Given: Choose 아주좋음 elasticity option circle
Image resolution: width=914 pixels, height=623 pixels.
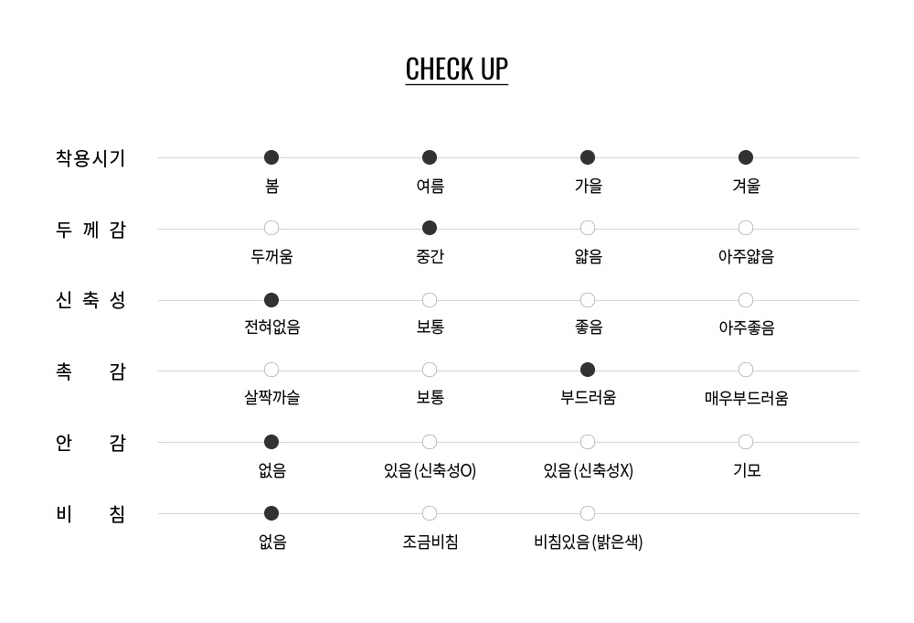Looking at the screenshot, I should click(746, 300).
